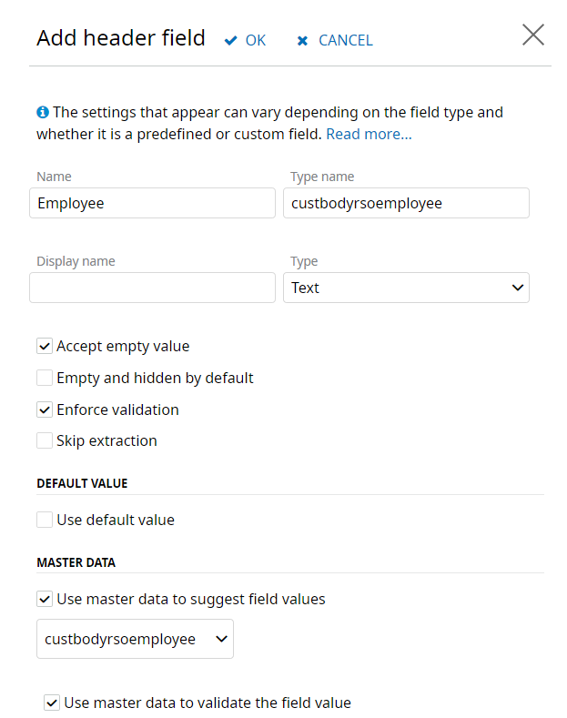This screenshot has height=718, width=567.
Task: Click the Name input field
Action: tap(152, 203)
